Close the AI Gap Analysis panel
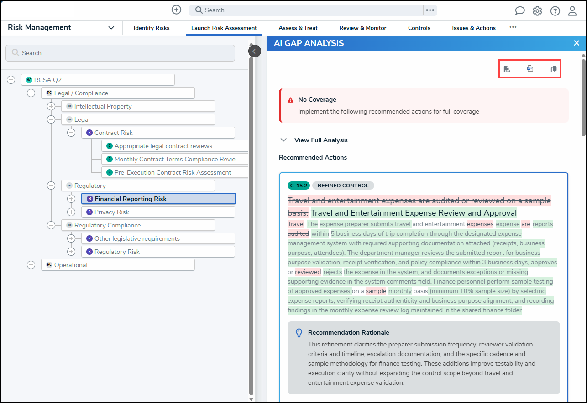Viewport: 587px width, 403px height. click(577, 43)
